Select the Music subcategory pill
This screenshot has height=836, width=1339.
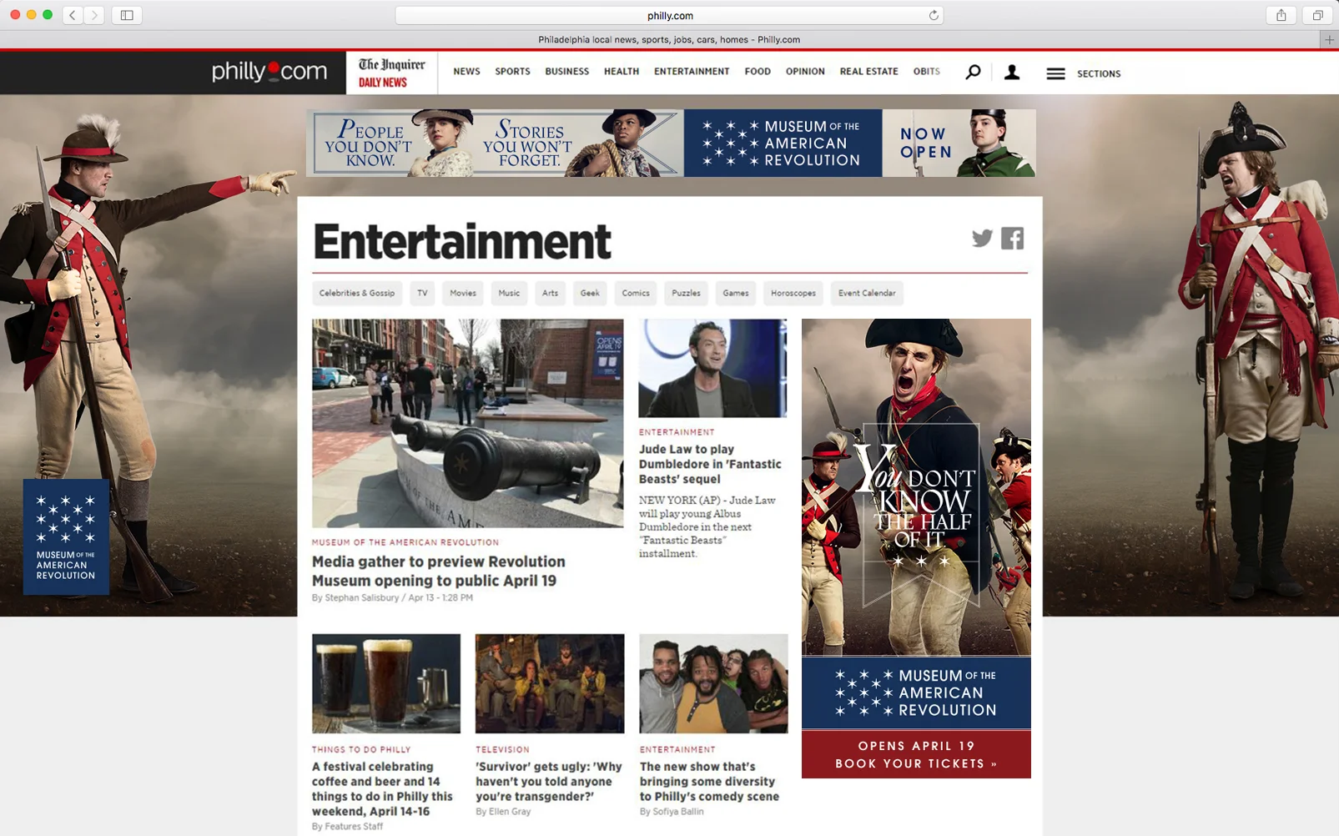click(x=509, y=293)
